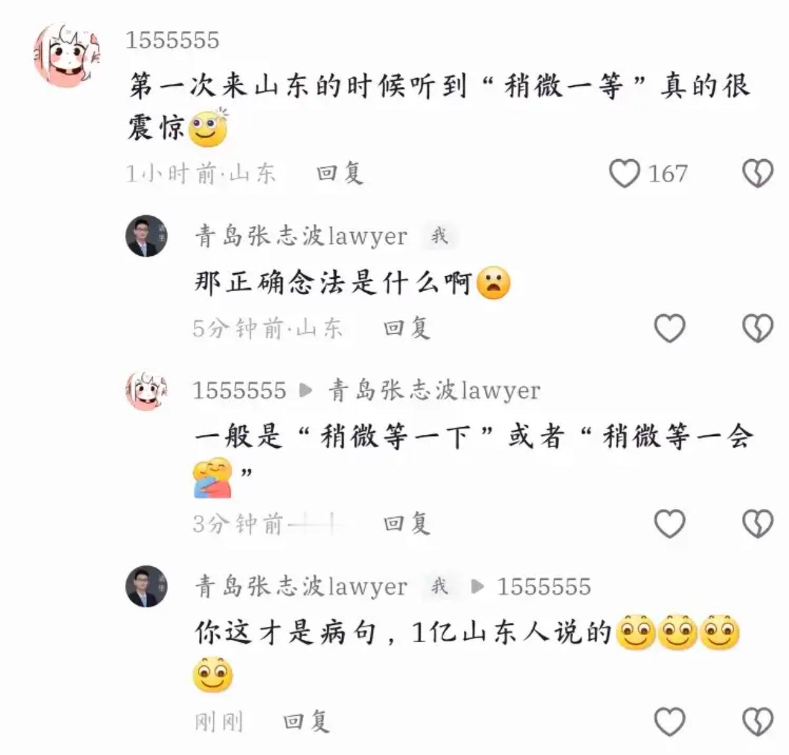The image size is (789, 755).
Task: Open username 青岛张志波lawyer on first reply
Action: click(301, 236)
